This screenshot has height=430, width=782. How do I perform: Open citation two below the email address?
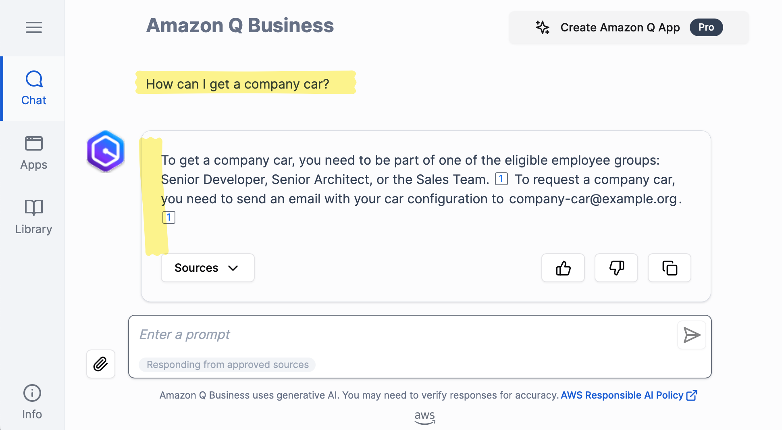[x=168, y=217]
